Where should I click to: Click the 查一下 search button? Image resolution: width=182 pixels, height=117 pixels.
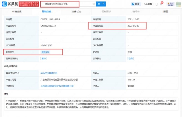pos(101,4)
